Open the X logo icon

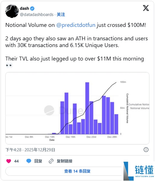[146, 8]
